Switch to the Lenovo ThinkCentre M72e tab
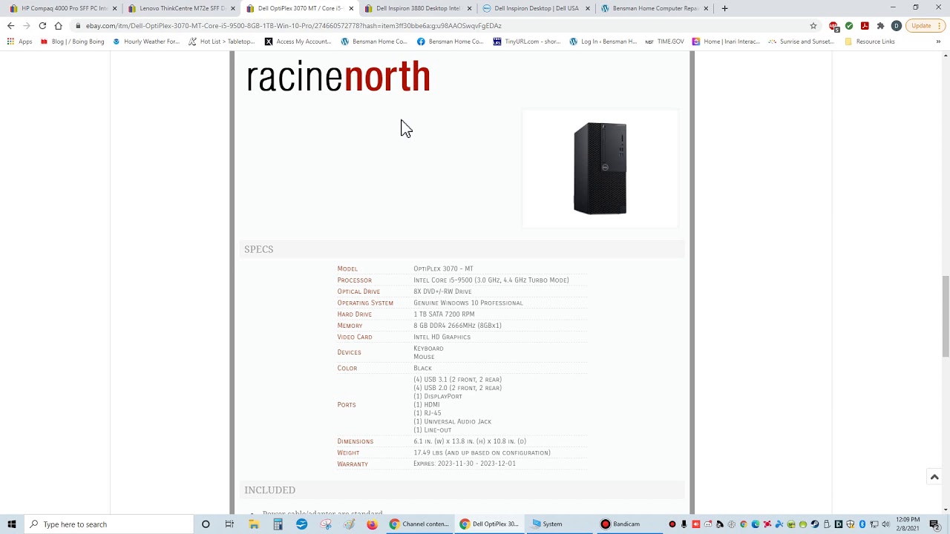The image size is (950, 534). 182,8
